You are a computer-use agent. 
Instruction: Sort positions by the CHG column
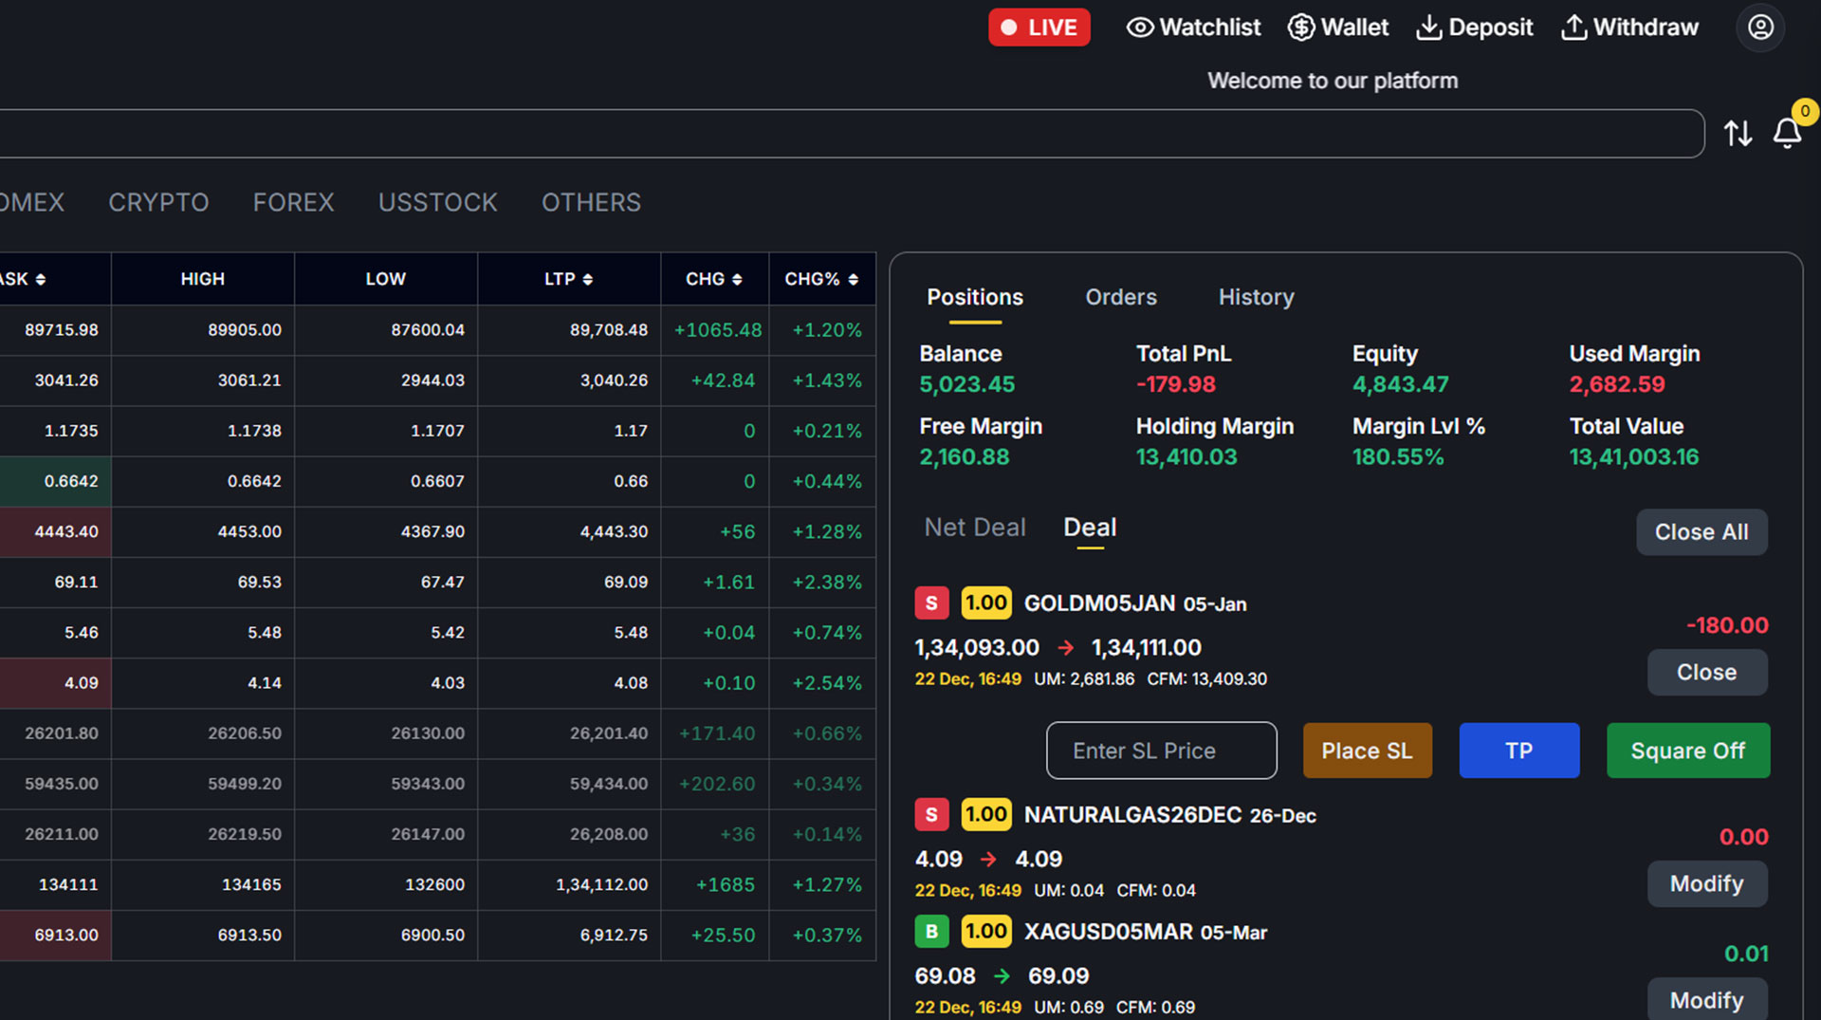(713, 278)
